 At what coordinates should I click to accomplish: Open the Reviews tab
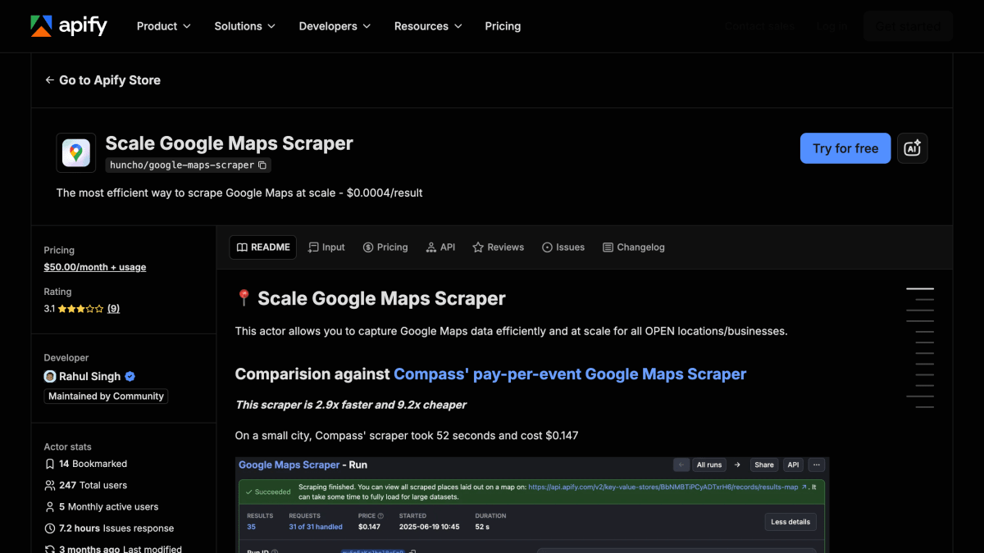point(498,247)
